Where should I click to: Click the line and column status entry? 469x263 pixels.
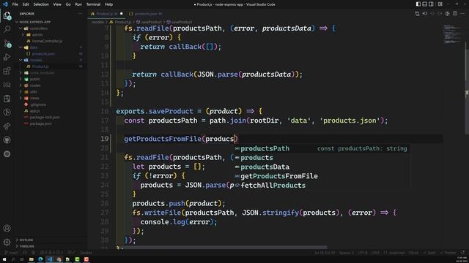click(325, 253)
